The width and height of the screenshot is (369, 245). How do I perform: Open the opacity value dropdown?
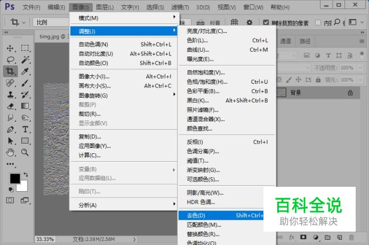360,68
